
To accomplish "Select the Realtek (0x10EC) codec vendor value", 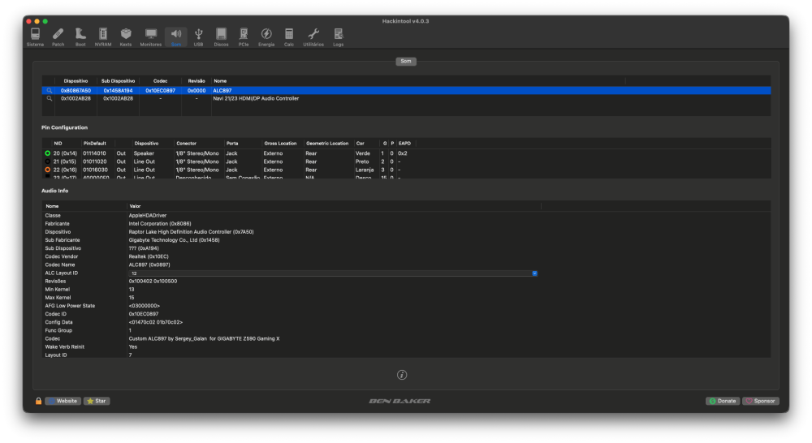I will click(149, 256).
